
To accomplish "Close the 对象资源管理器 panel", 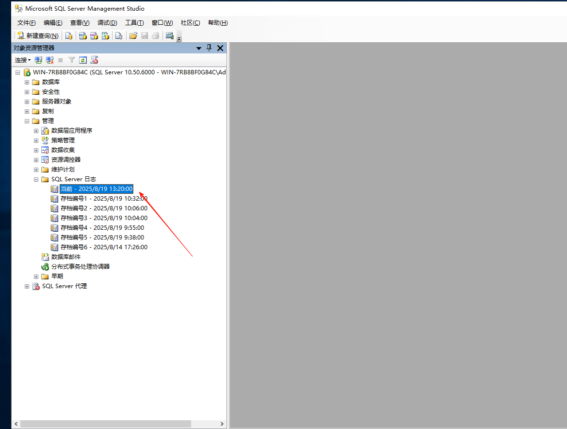I will pos(220,48).
